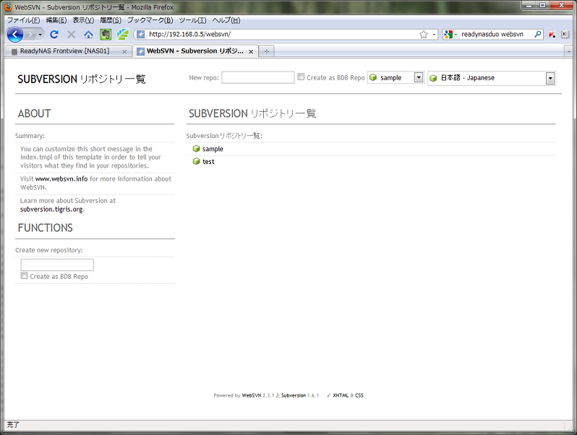Select the WebSVN - Subversion tab

(195, 51)
